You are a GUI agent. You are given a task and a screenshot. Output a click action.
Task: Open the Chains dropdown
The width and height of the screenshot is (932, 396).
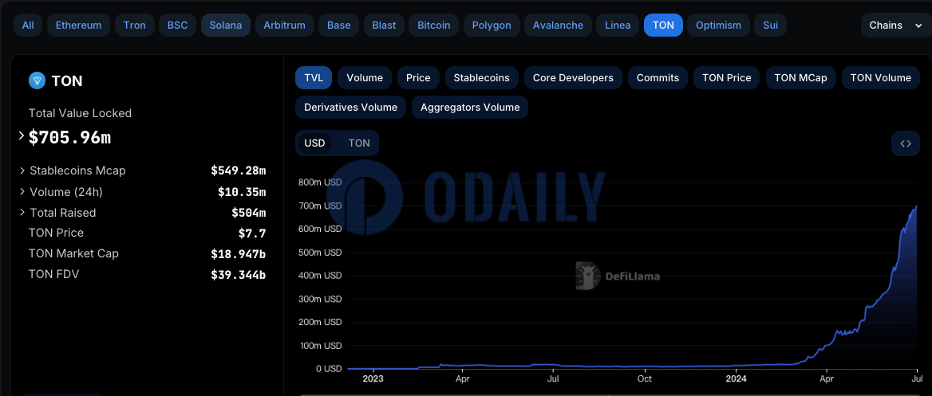coord(896,25)
